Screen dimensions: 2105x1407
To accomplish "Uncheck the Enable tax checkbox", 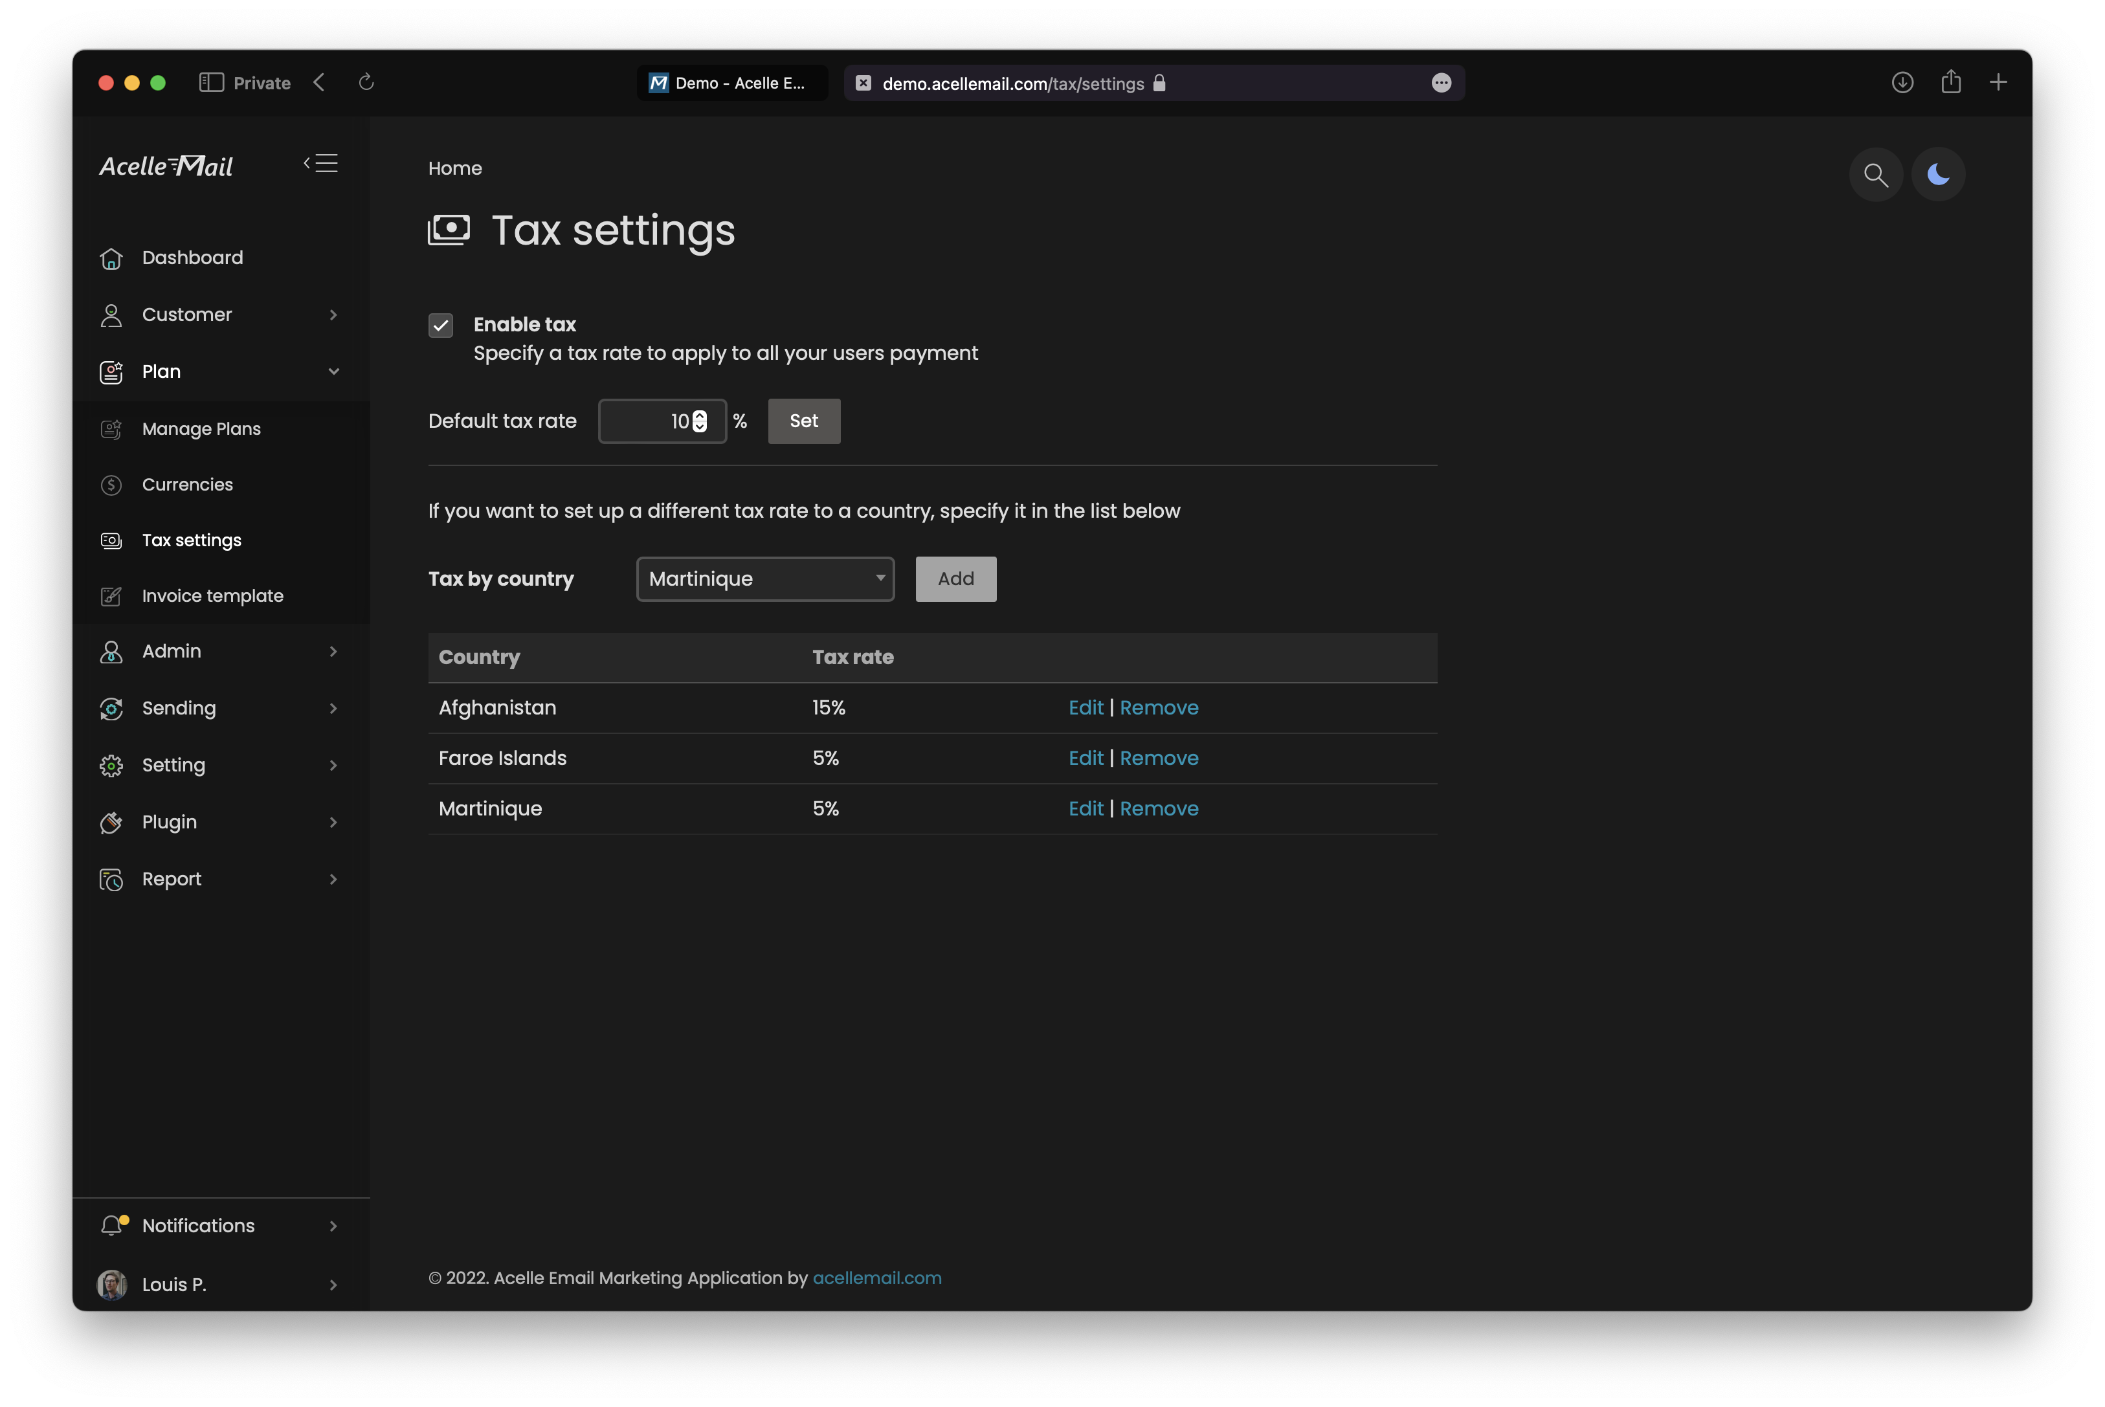I will pos(441,325).
